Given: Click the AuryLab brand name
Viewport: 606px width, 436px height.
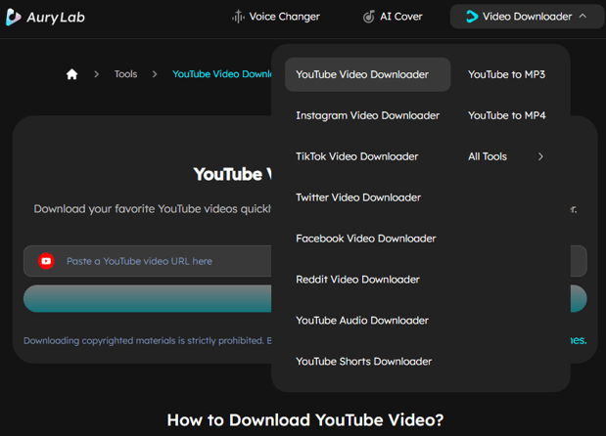Looking at the screenshot, I should coord(56,18).
